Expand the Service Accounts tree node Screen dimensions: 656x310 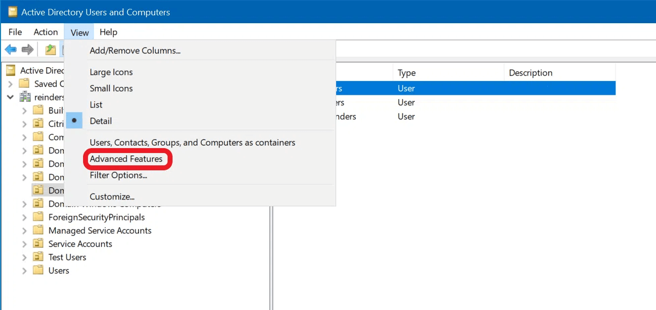tap(24, 243)
